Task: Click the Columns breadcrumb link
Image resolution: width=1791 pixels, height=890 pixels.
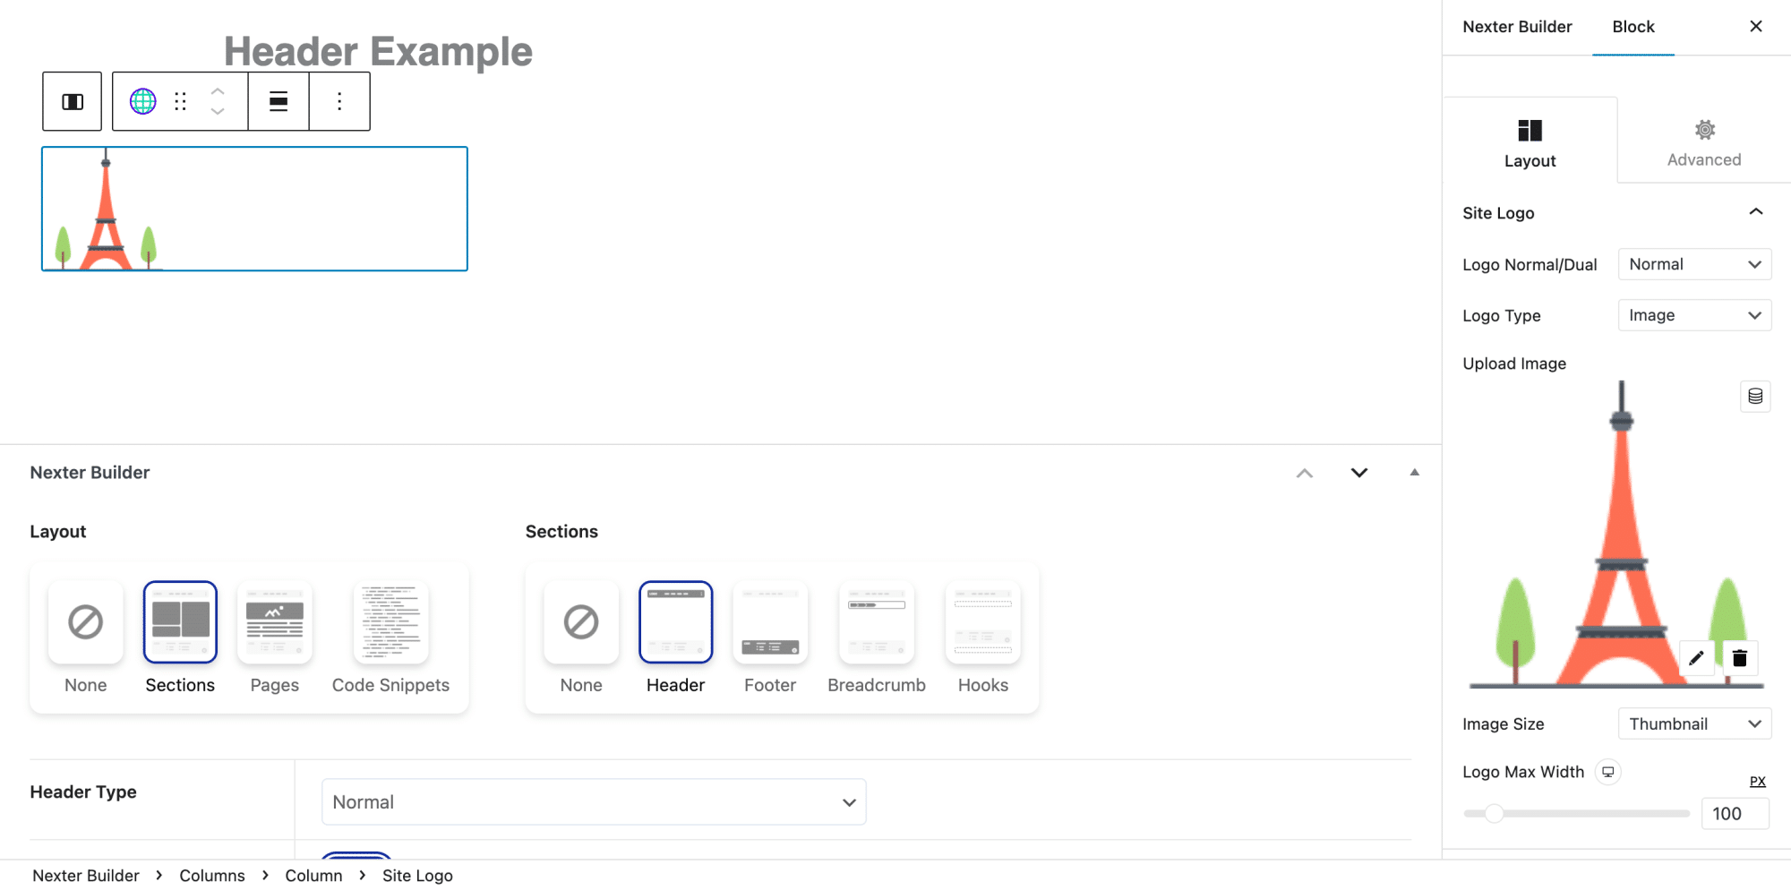Action: tap(212, 876)
